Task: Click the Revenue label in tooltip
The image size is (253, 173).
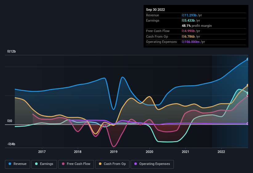Action: click(x=153, y=15)
